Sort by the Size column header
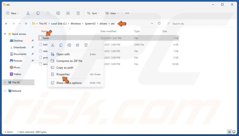239x136 pixels. [165, 31]
